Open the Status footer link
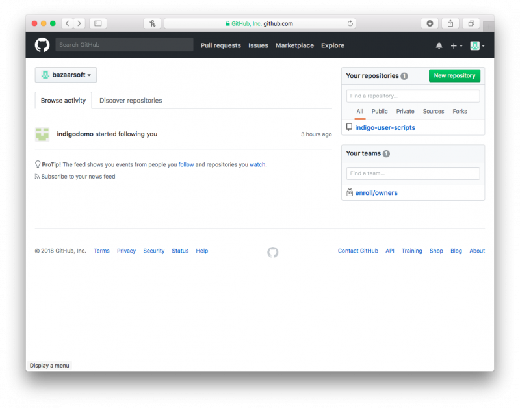This screenshot has height=408, width=520. click(180, 251)
